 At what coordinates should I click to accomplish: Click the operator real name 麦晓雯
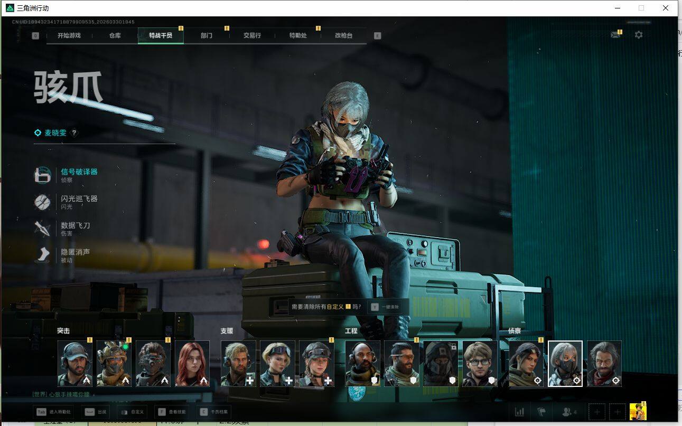click(55, 133)
